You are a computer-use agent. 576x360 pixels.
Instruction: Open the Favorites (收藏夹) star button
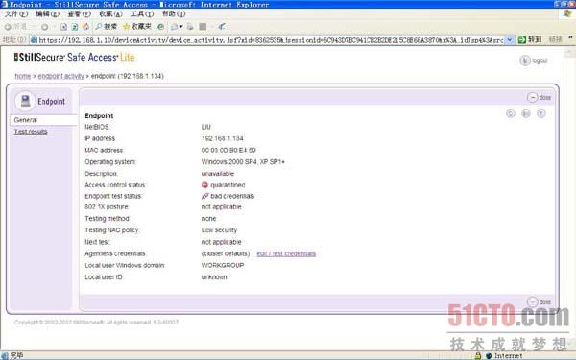point(137,27)
